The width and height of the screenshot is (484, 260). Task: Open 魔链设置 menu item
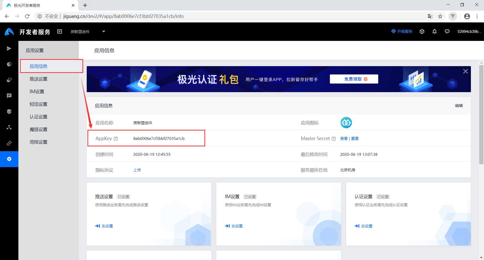(x=39, y=129)
